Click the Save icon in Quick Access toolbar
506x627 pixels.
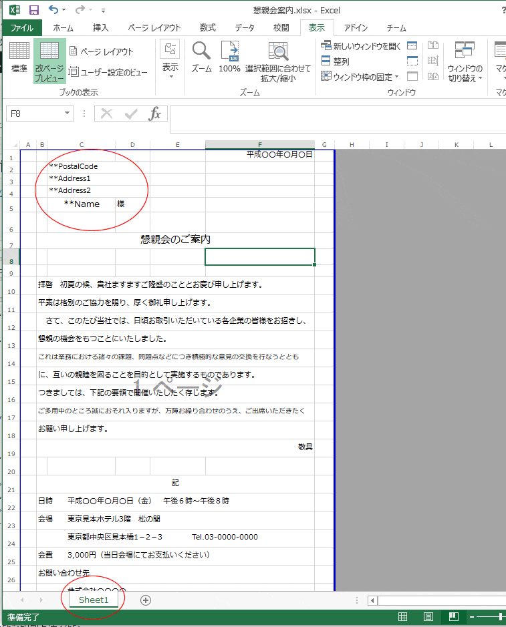coord(34,10)
